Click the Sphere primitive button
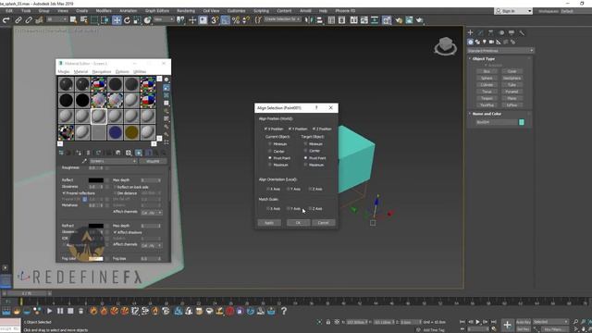 coord(487,78)
